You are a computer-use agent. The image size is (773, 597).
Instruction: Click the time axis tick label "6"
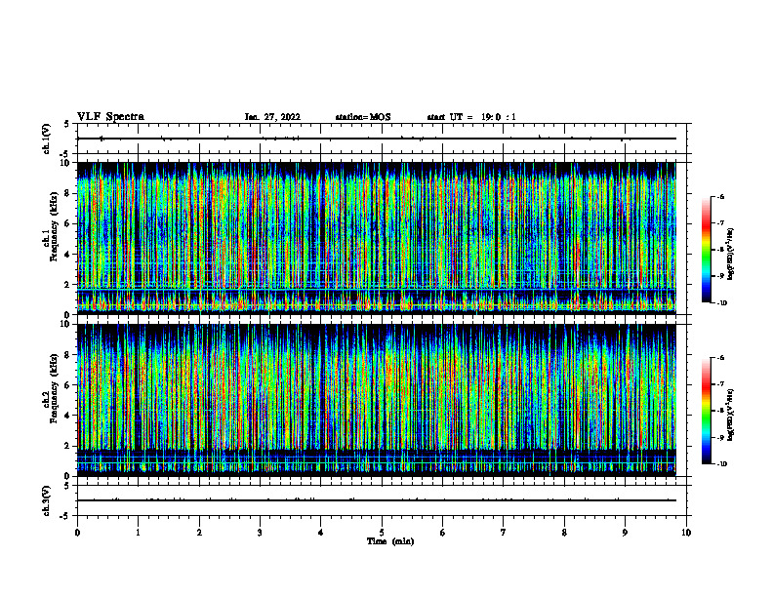click(443, 533)
